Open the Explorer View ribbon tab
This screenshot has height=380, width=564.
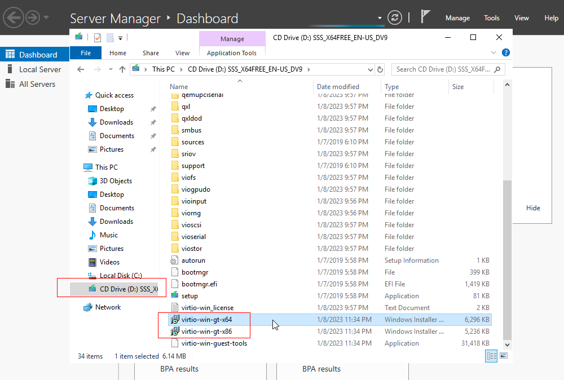182,53
